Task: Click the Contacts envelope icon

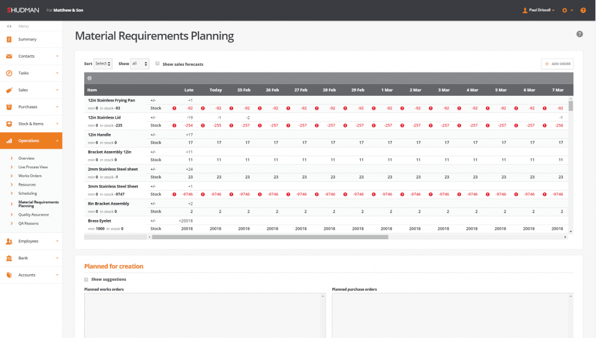Action: pos(9,57)
